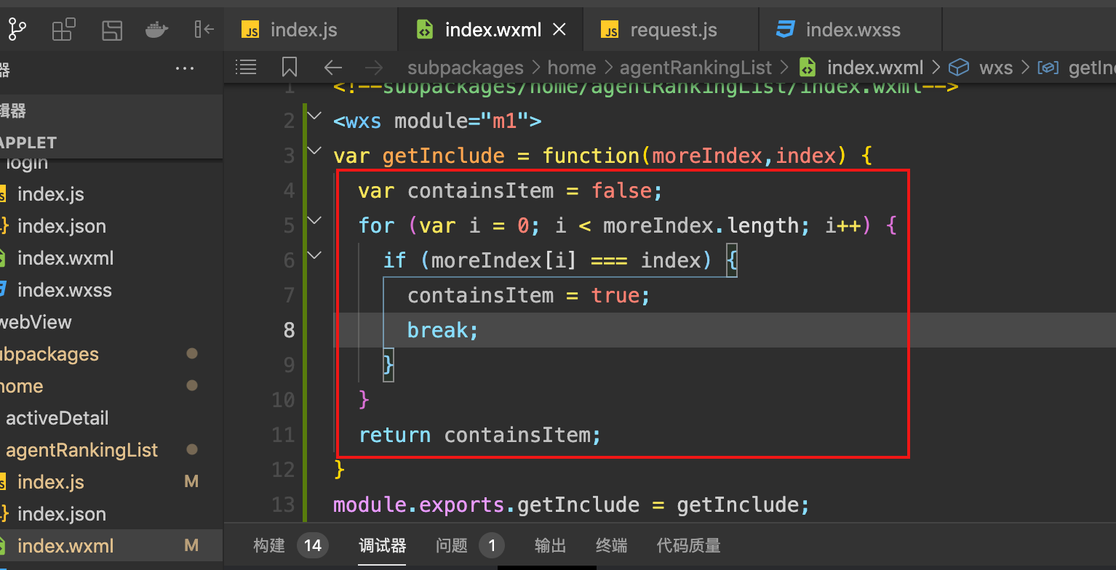Collapse sidebar with the arrow icon

[x=204, y=30]
